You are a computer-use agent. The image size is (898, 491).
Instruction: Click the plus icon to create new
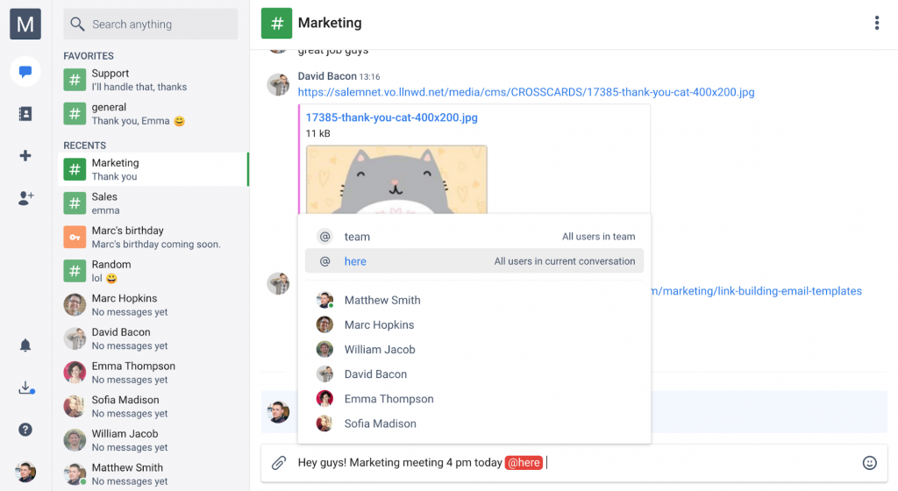(25, 155)
